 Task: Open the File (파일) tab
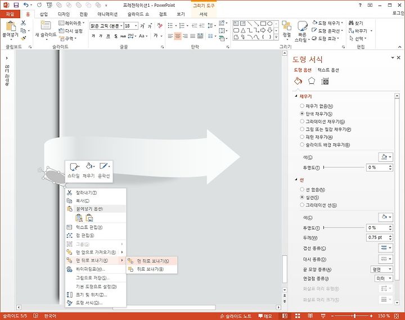(x=10, y=14)
